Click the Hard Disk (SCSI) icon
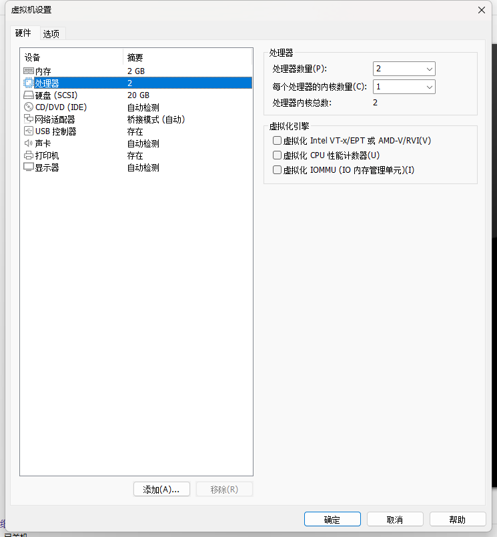497x537 pixels. coord(29,95)
